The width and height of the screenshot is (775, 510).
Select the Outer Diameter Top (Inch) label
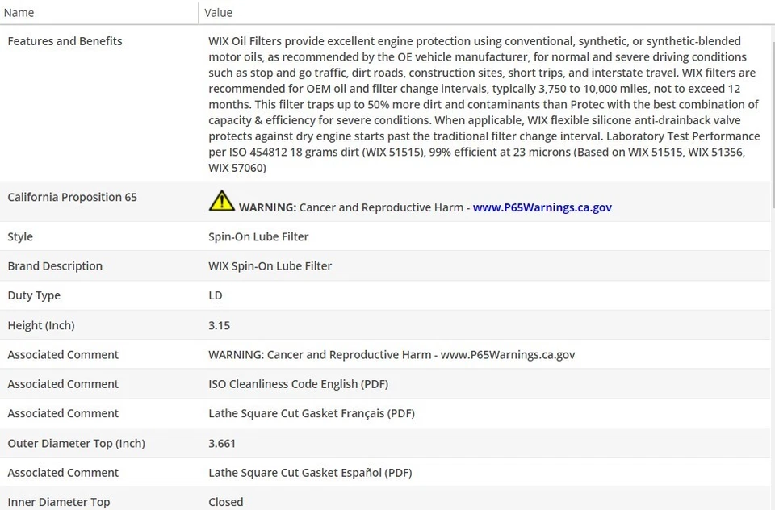click(76, 443)
